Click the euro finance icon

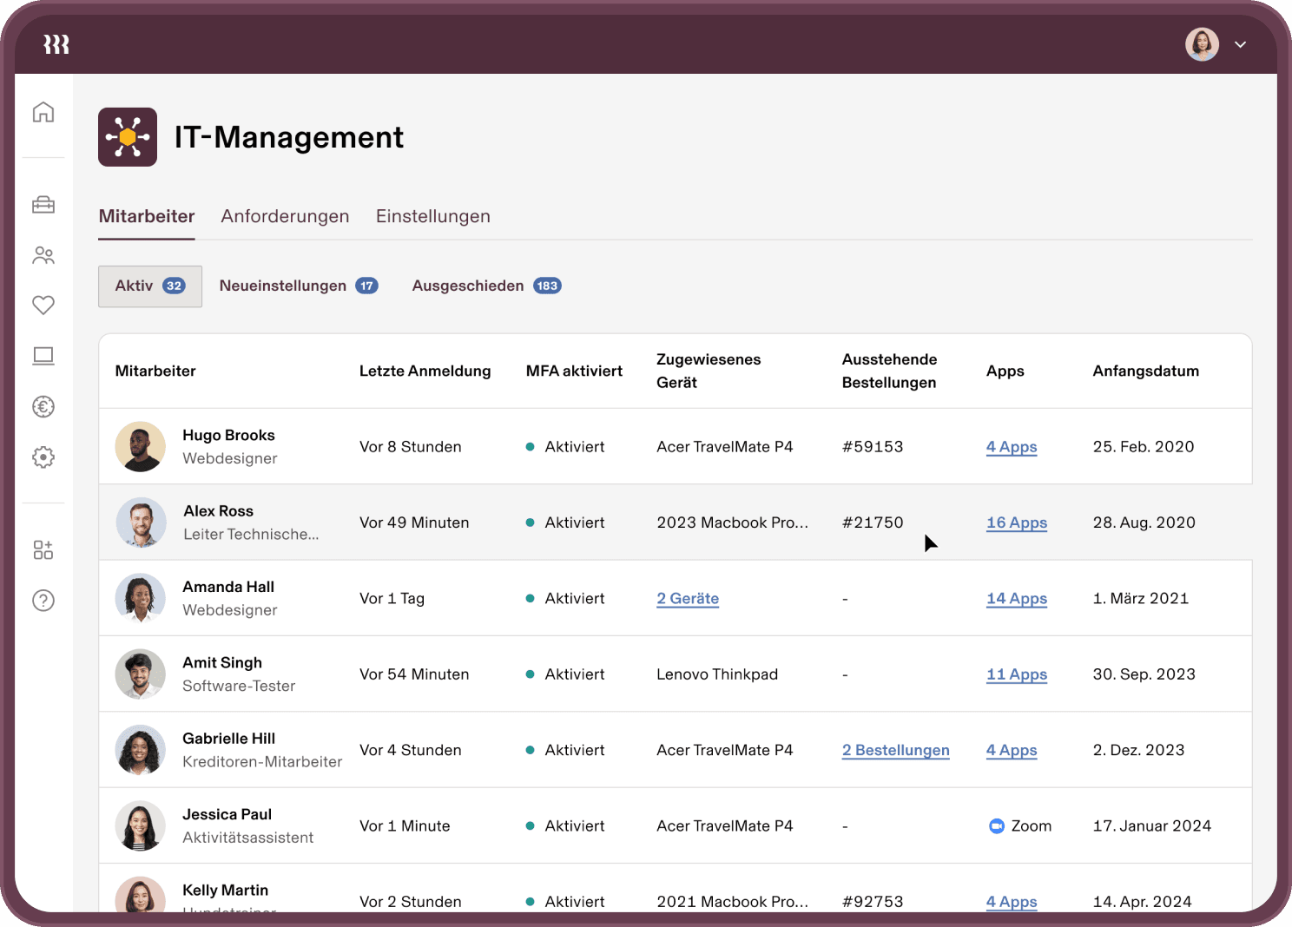(x=43, y=406)
